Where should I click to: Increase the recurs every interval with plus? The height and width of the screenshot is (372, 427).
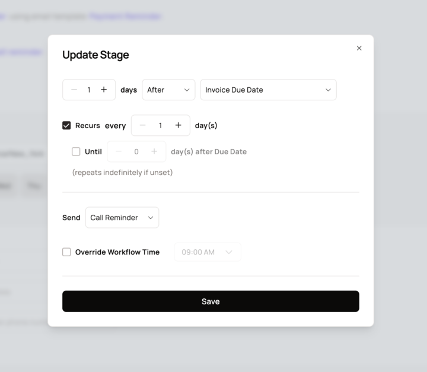pos(178,125)
